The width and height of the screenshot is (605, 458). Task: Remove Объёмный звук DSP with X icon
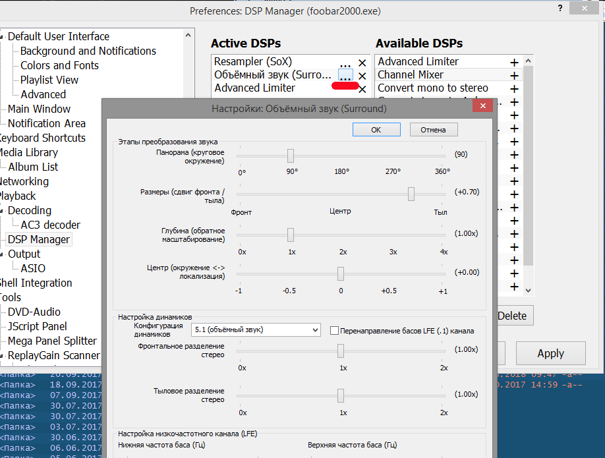click(362, 76)
